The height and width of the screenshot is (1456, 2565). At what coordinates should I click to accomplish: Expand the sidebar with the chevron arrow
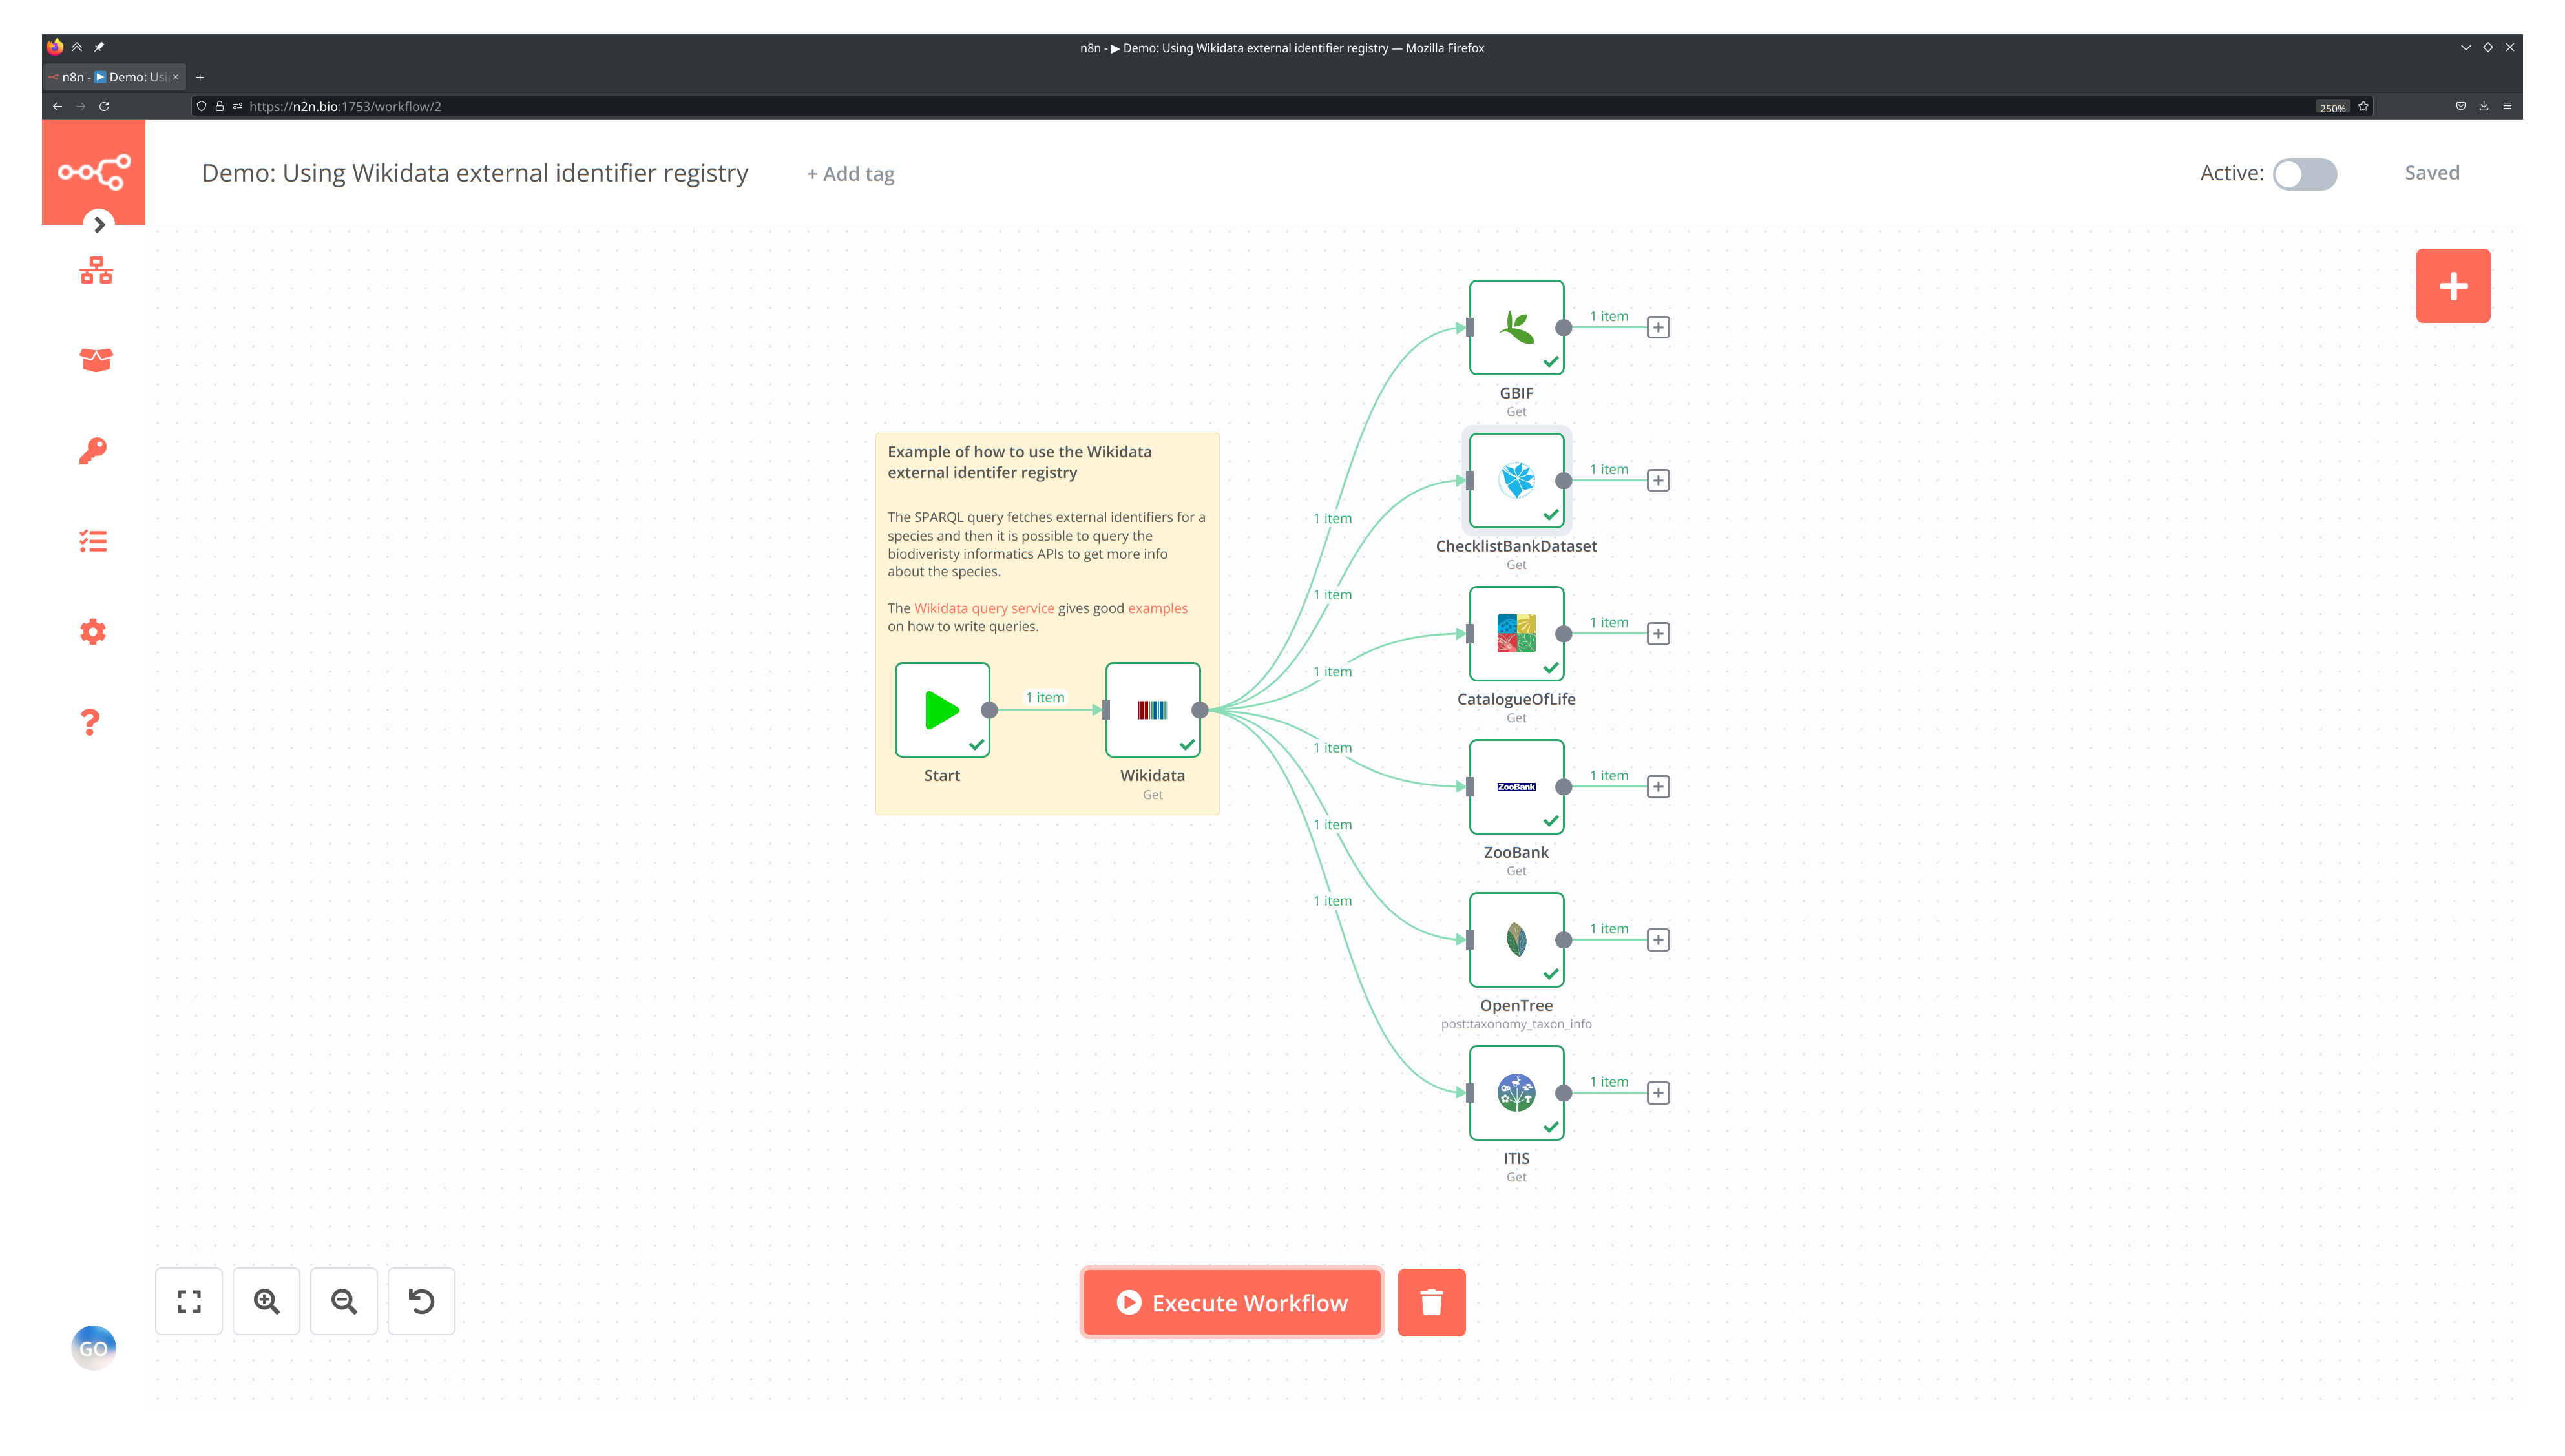tap(99, 225)
